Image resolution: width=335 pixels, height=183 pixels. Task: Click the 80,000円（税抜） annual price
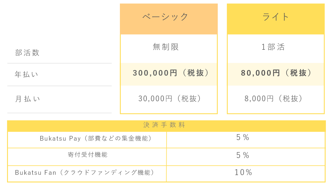(x=276, y=73)
